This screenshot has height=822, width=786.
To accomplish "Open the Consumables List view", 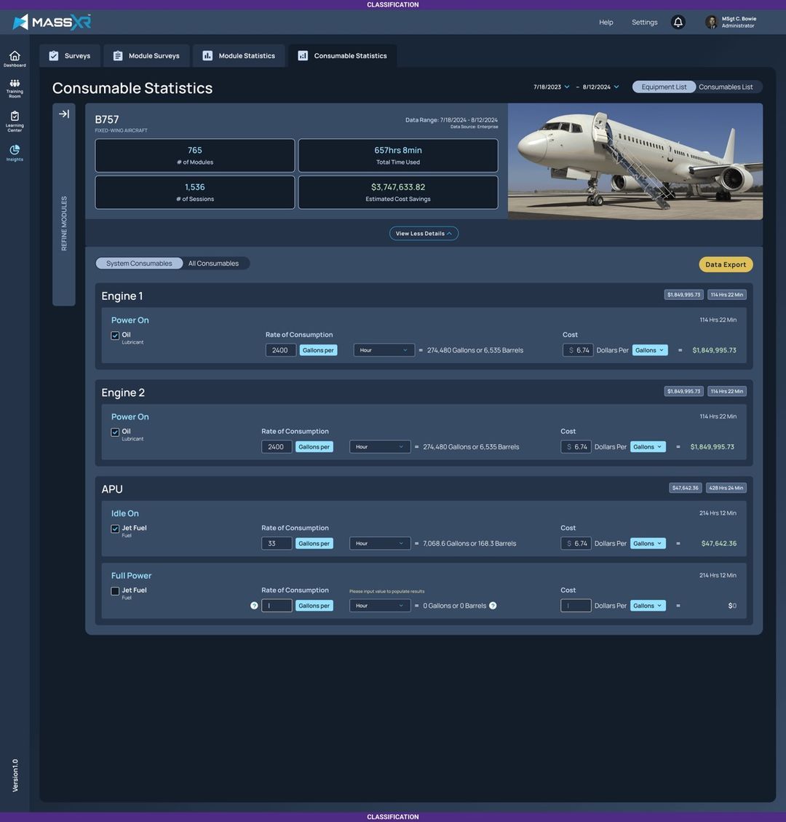I will [726, 86].
